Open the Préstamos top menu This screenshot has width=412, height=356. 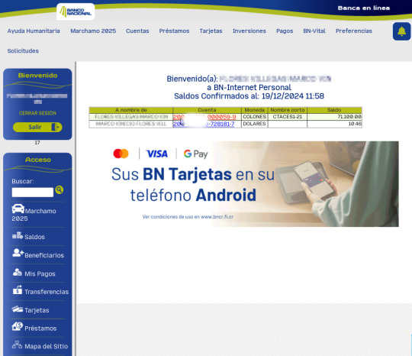click(x=174, y=31)
